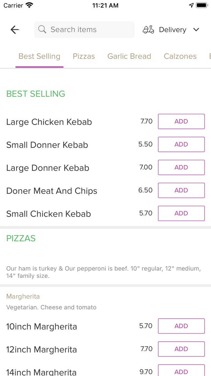
Task: Select the Calzones tab
Action: point(180,56)
